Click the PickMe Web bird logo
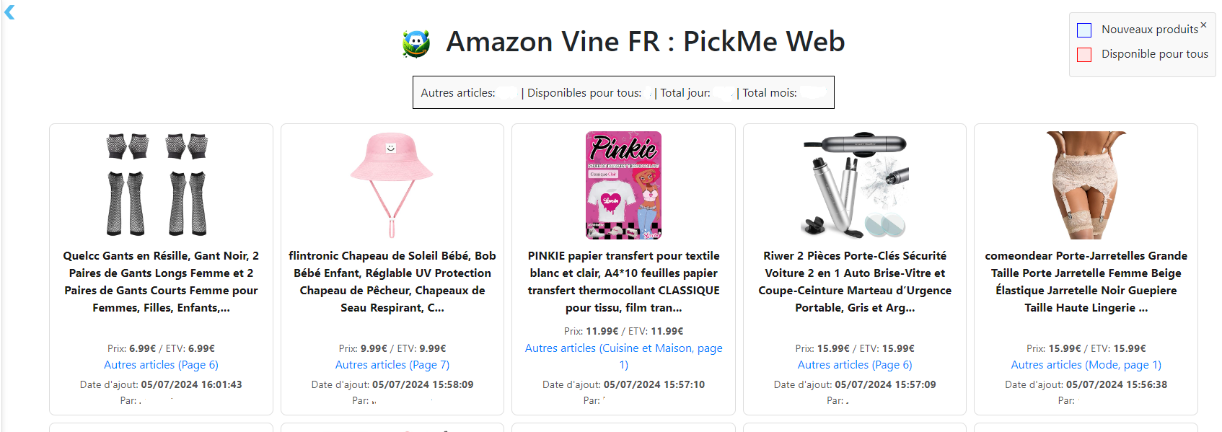 416,43
